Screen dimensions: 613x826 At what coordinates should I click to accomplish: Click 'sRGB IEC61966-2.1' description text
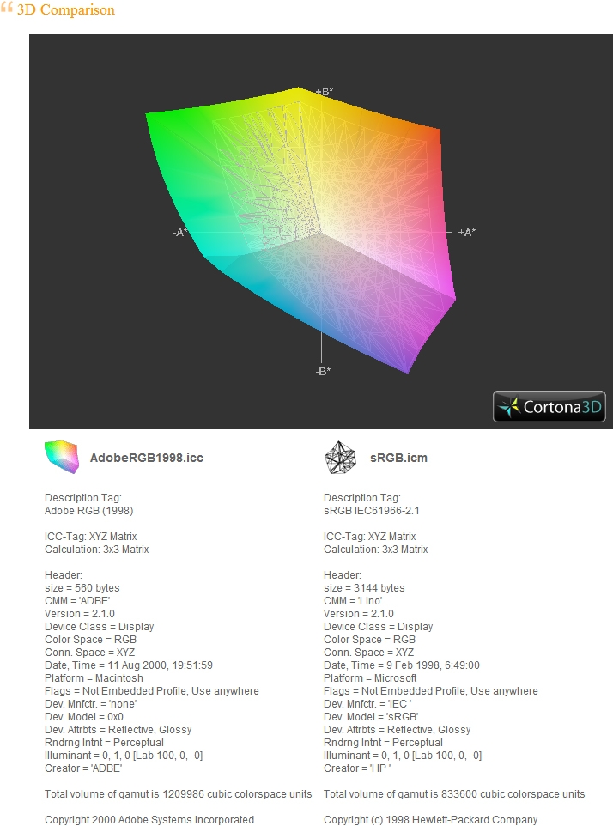coord(371,511)
